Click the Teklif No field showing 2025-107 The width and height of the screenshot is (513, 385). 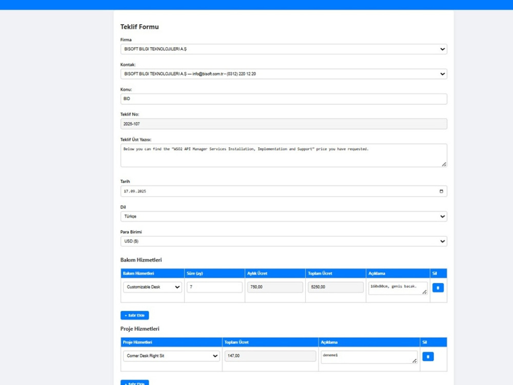(282, 124)
